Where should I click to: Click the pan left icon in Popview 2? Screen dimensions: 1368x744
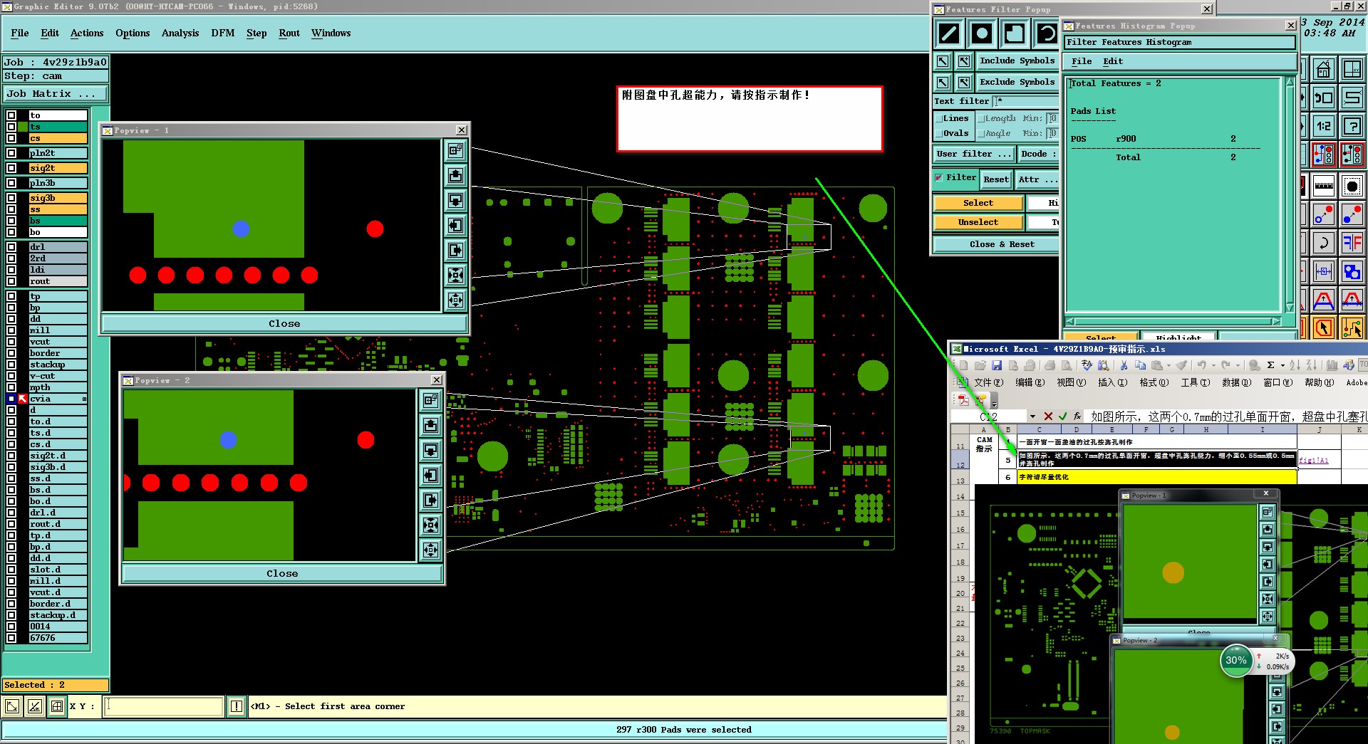pyautogui.click(x=430, y=475)
